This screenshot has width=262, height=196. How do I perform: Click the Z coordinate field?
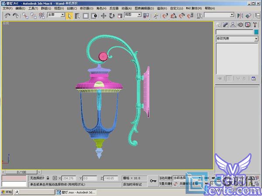110,178
